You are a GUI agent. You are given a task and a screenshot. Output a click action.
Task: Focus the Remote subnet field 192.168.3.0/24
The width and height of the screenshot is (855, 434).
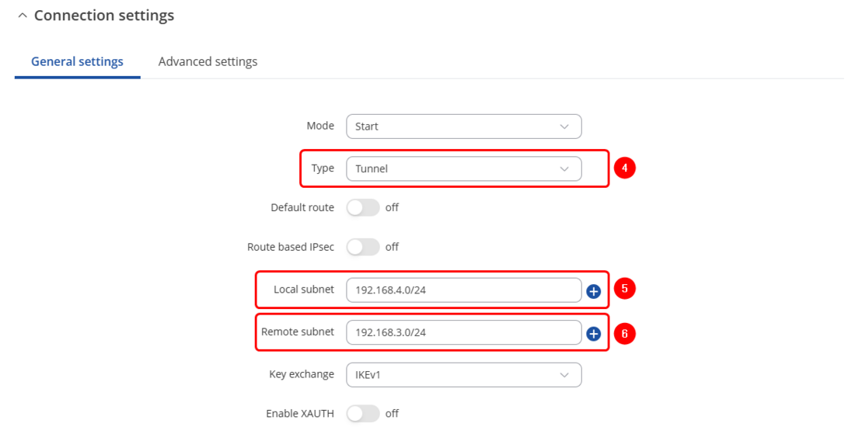click(x=463, y=332)
